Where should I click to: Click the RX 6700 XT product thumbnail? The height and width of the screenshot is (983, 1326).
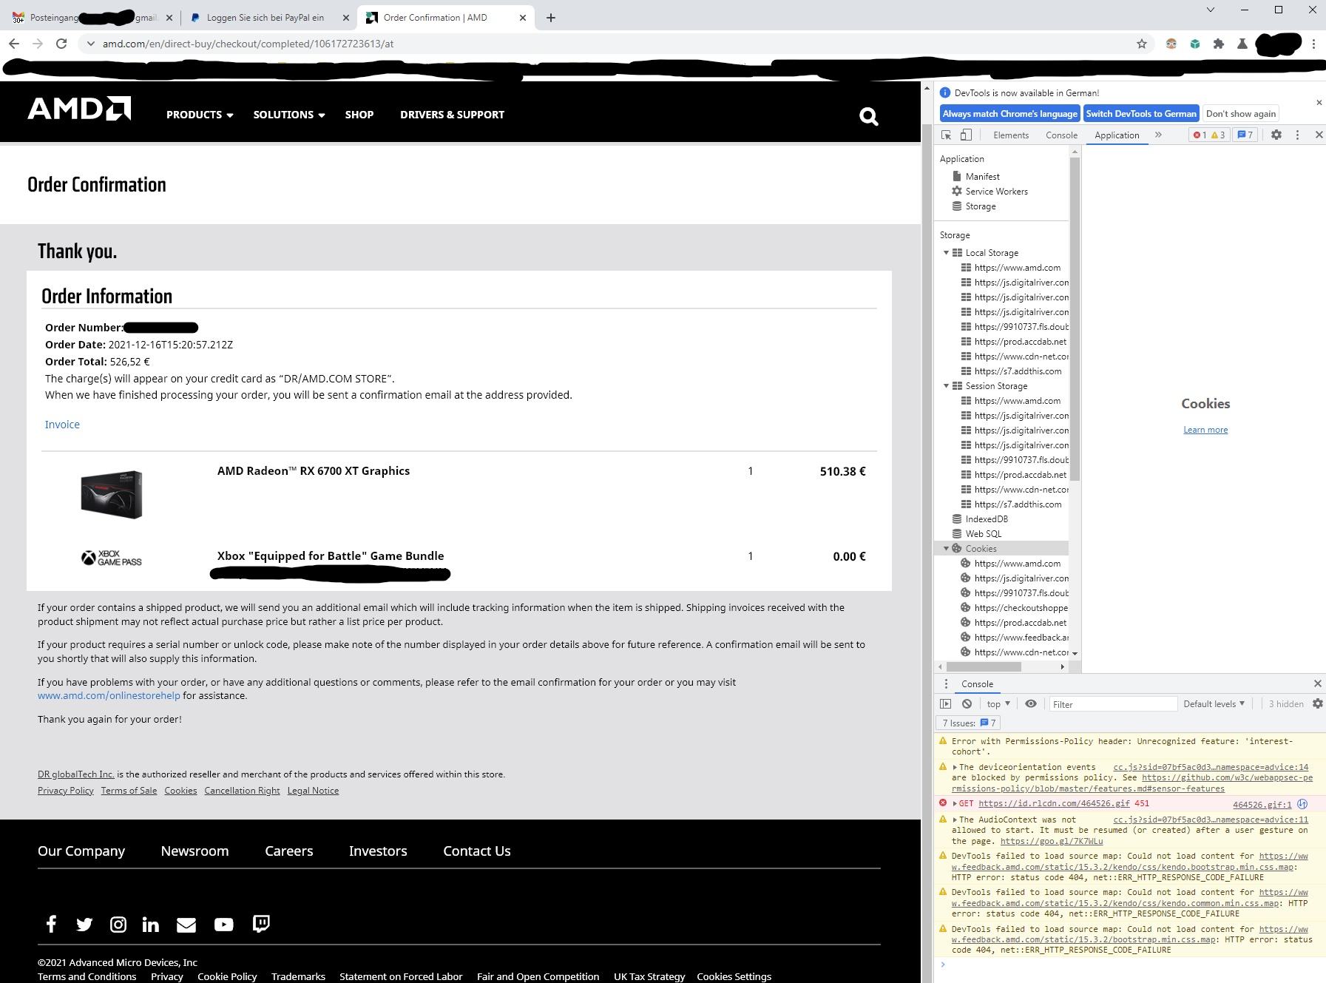(111, 494)
